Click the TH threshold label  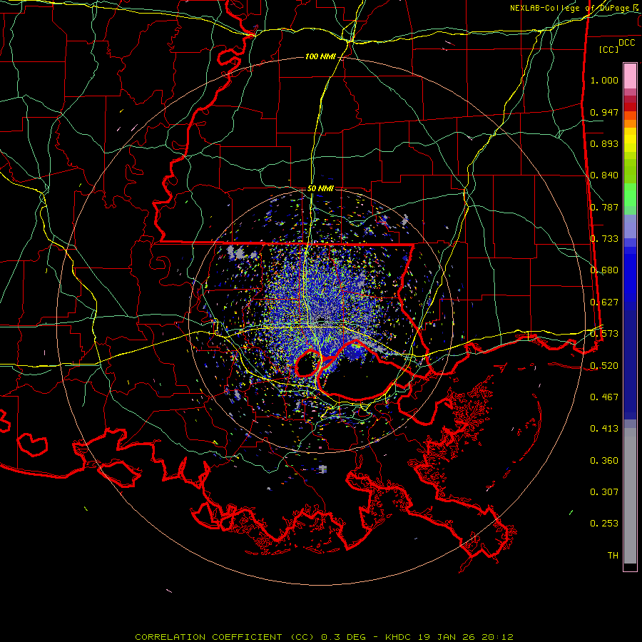tap(613, 556)
